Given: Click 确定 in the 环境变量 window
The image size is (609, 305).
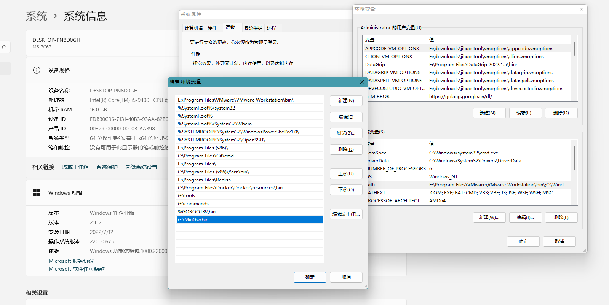Looking at the screenshot, I should click(x=523, y=241).
